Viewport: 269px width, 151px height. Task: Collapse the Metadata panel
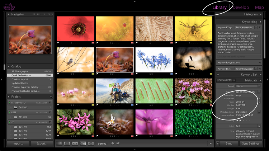pyautogui.click(x=260, y=80)
